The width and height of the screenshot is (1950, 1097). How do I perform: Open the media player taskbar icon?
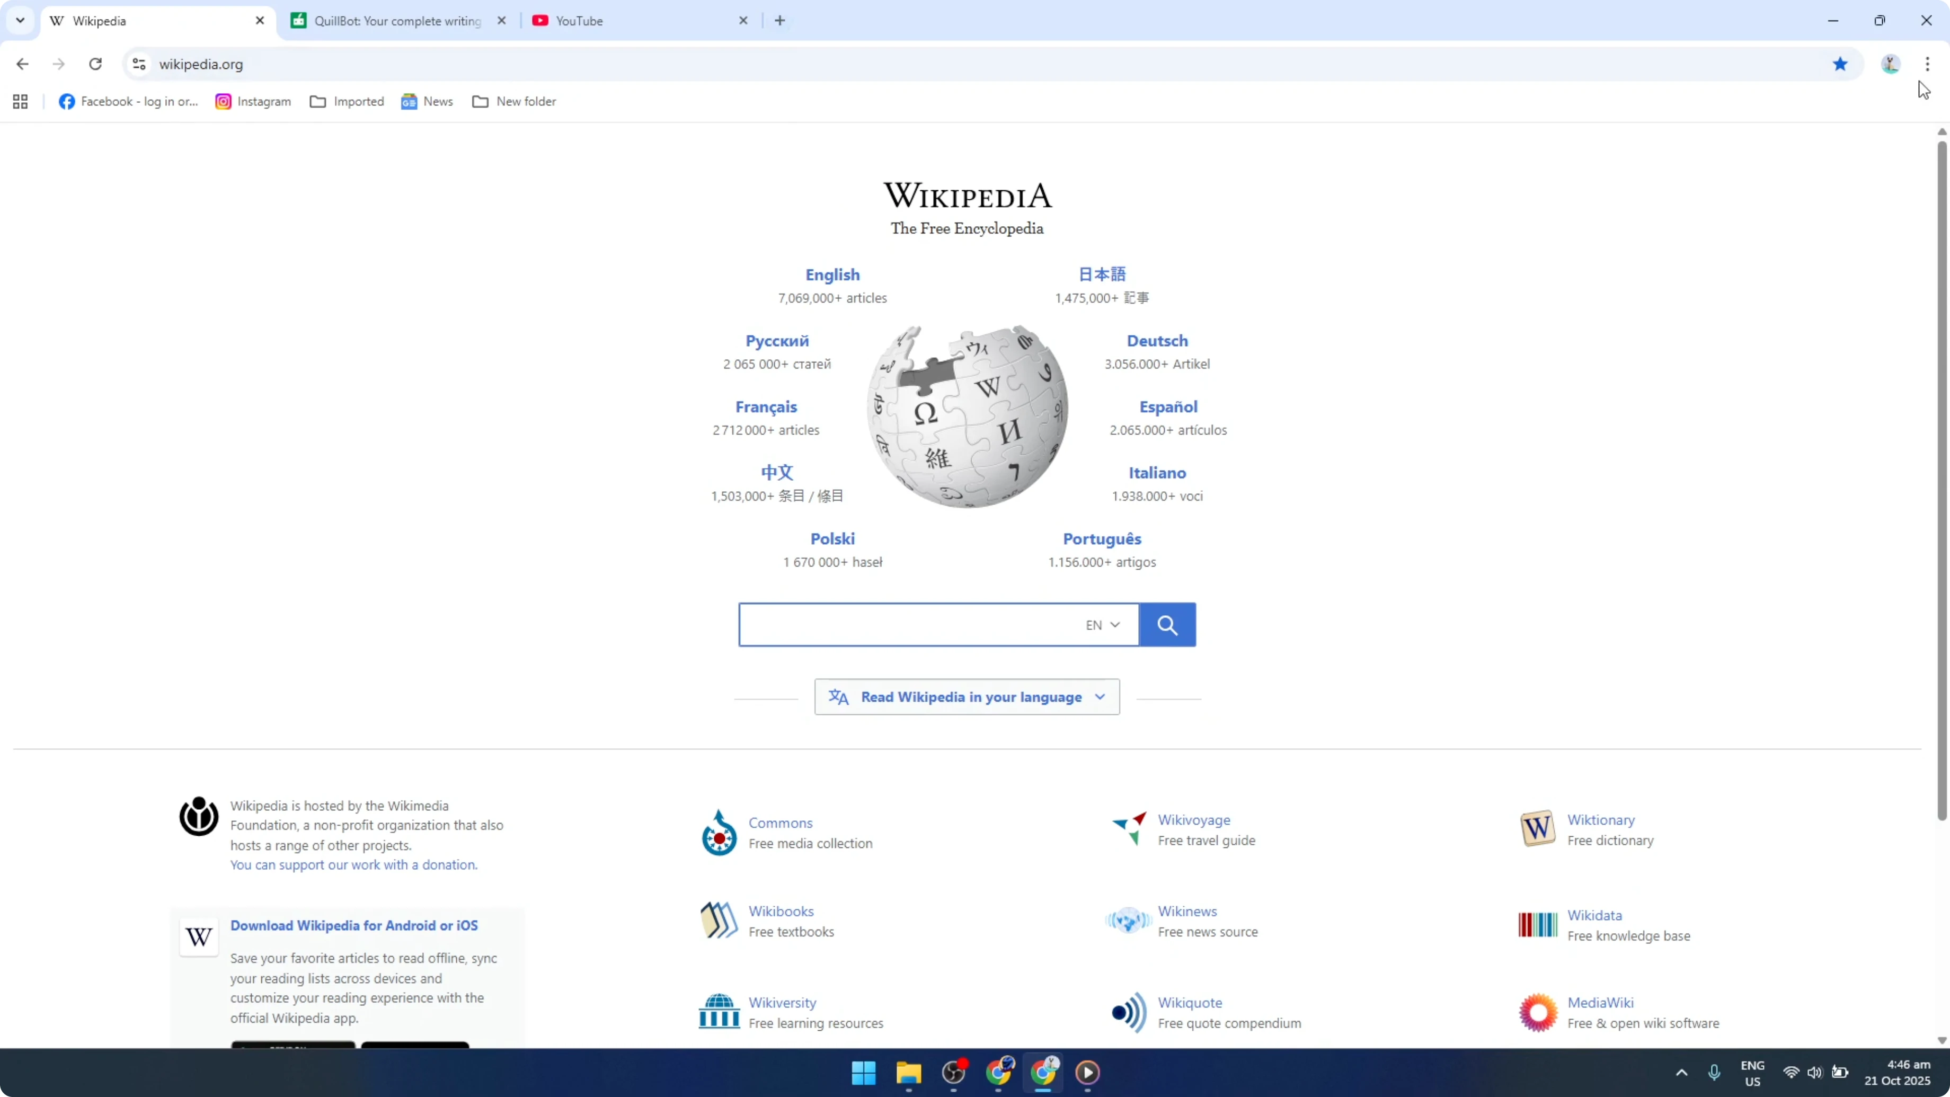tap(1088, 1072)
